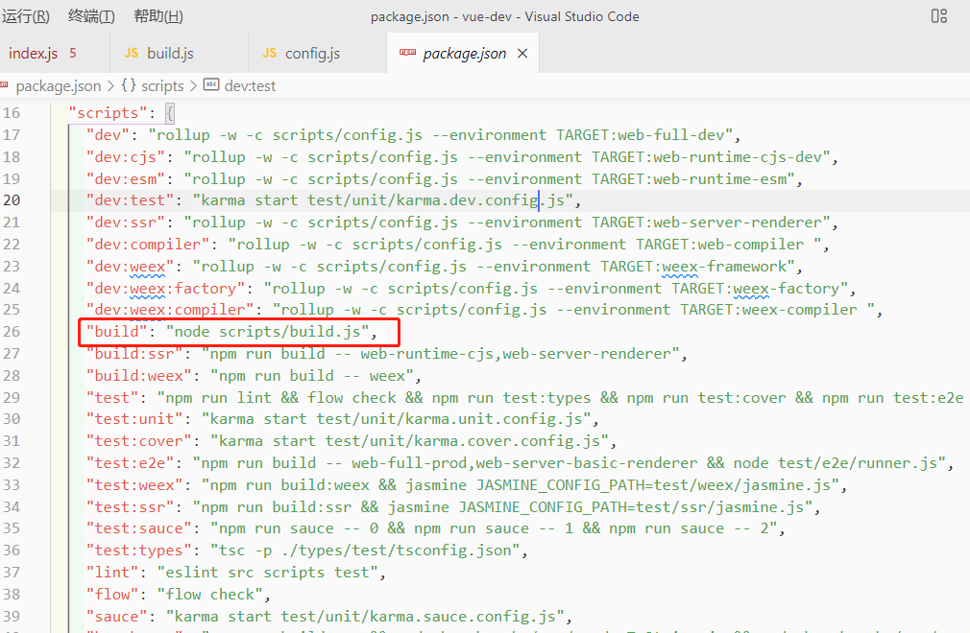Open the dev:test breadcrumb symbol dropdown
The width and height of the screenshot is (970, 633).
(250, 86)
